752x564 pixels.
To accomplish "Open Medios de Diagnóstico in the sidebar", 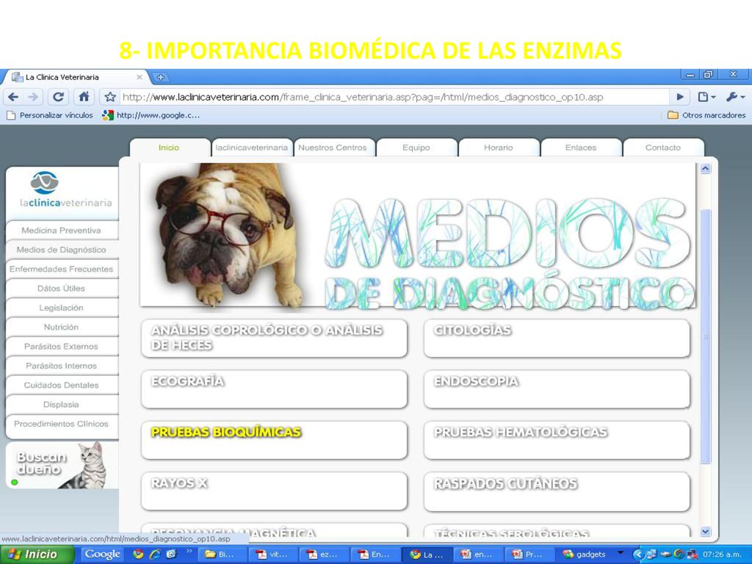I will [x=62, y=250].
